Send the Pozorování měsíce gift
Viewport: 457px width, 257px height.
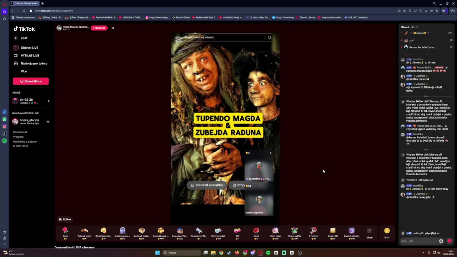[199, 233]
